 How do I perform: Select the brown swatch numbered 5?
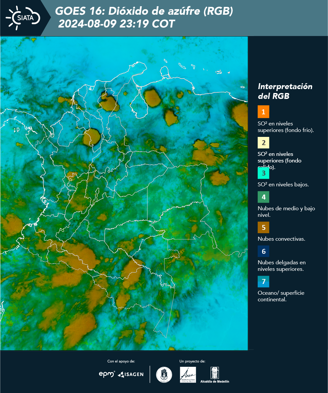click(x=263, y=227)
